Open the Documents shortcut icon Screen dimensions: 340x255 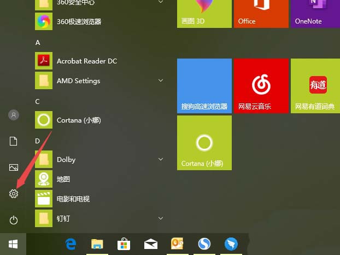click(14, 141)
